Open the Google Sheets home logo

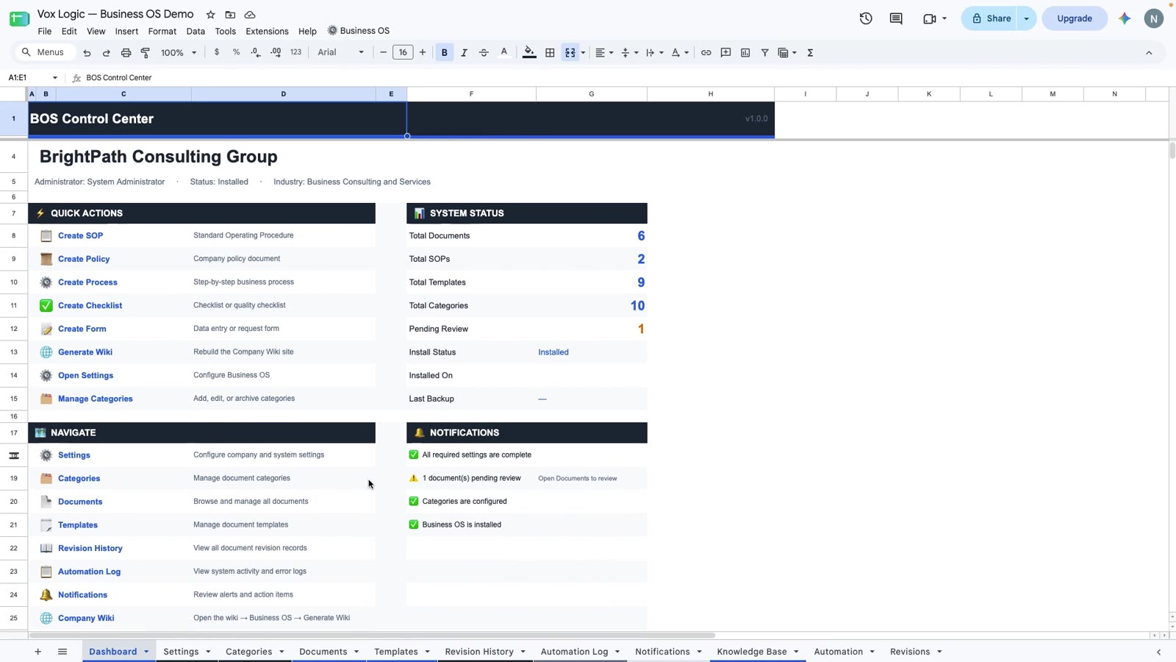pyautogui.click(x=19, y=19)
